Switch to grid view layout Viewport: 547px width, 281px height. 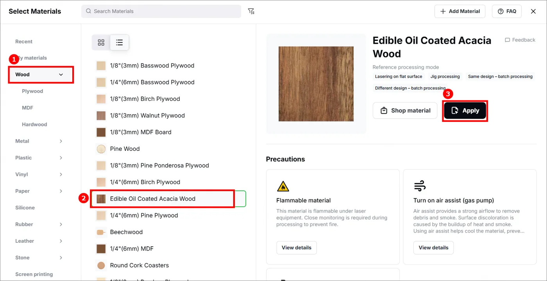pyautogui.click(x=101, y=43)
